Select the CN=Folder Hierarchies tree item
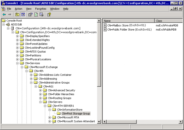184x130 pixels. pos(61,94)
